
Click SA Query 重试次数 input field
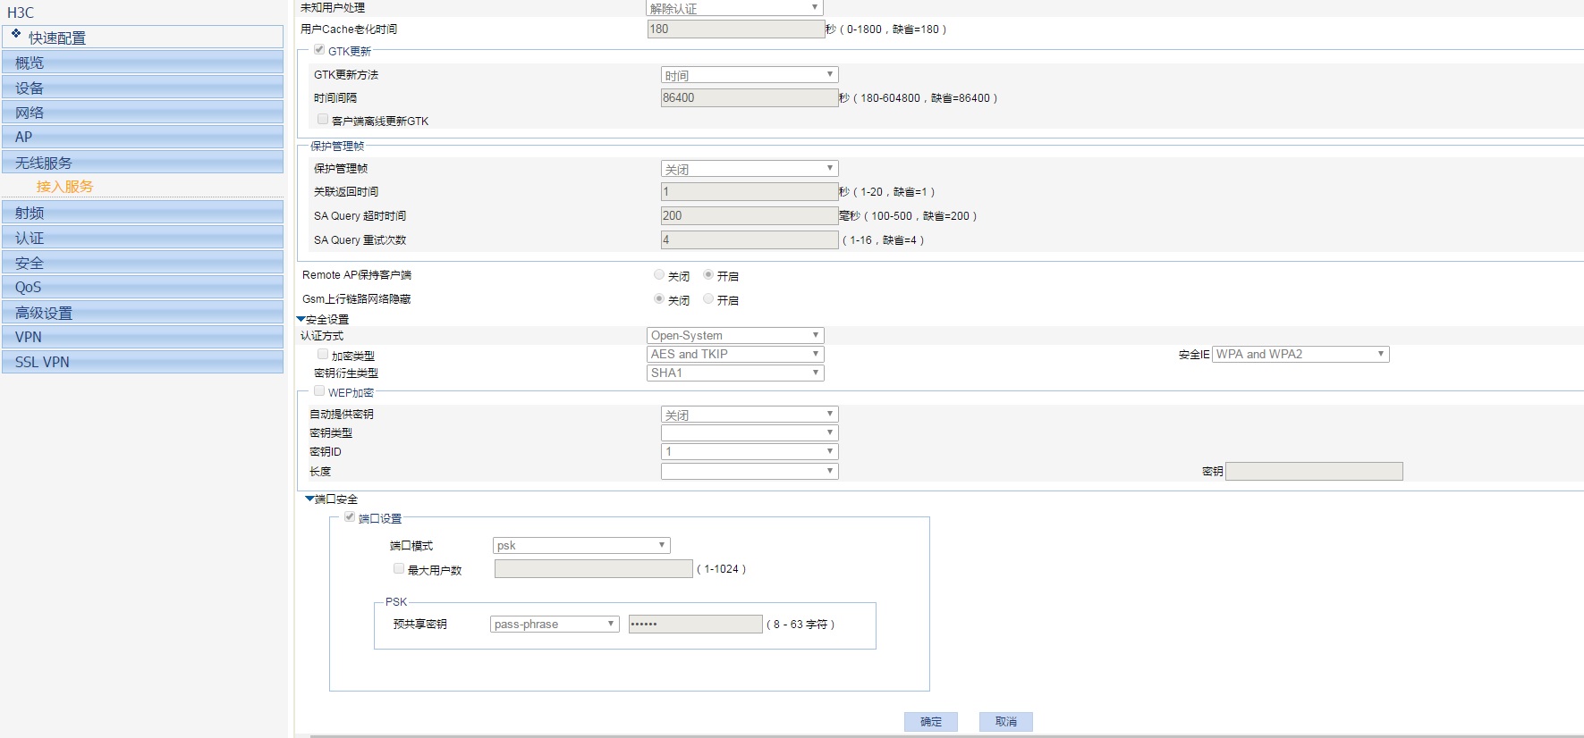pyautogui.click(x=750, y=239)
